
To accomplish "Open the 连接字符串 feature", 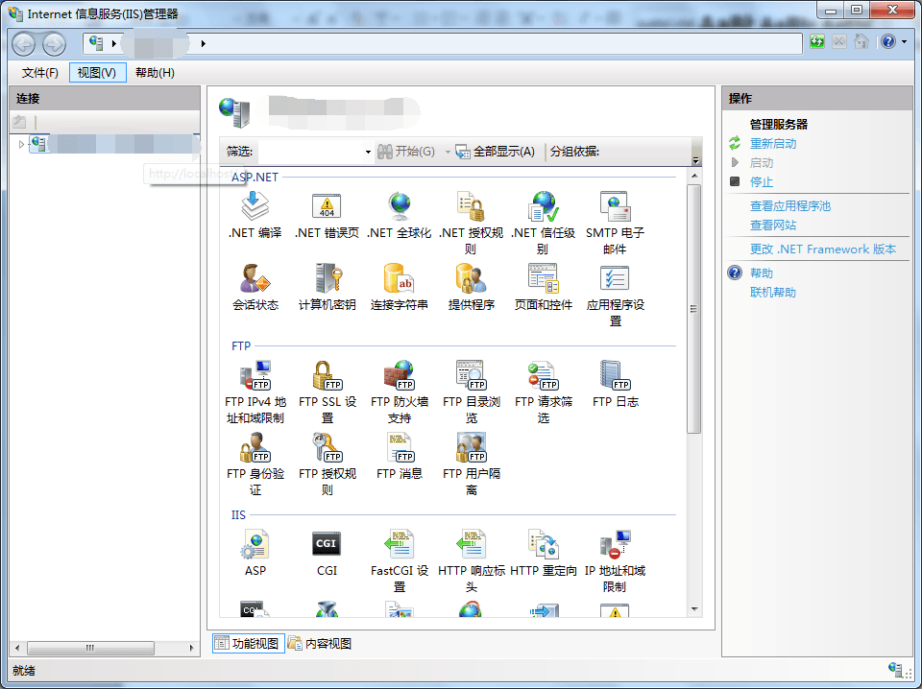I will tap(399, 279).
